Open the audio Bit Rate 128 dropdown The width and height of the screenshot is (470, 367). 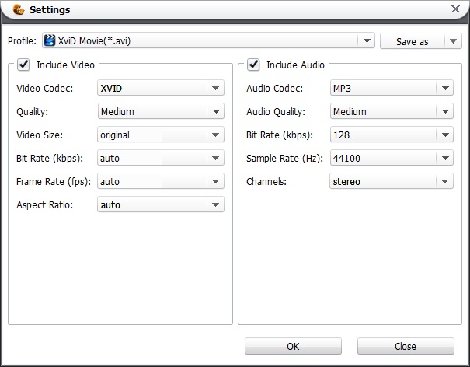tap(392, 135)
